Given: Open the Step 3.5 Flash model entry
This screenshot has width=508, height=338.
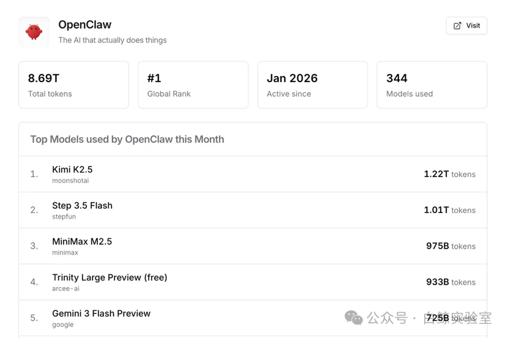Looking at the screenshot, I should click(x=82, y=206).
